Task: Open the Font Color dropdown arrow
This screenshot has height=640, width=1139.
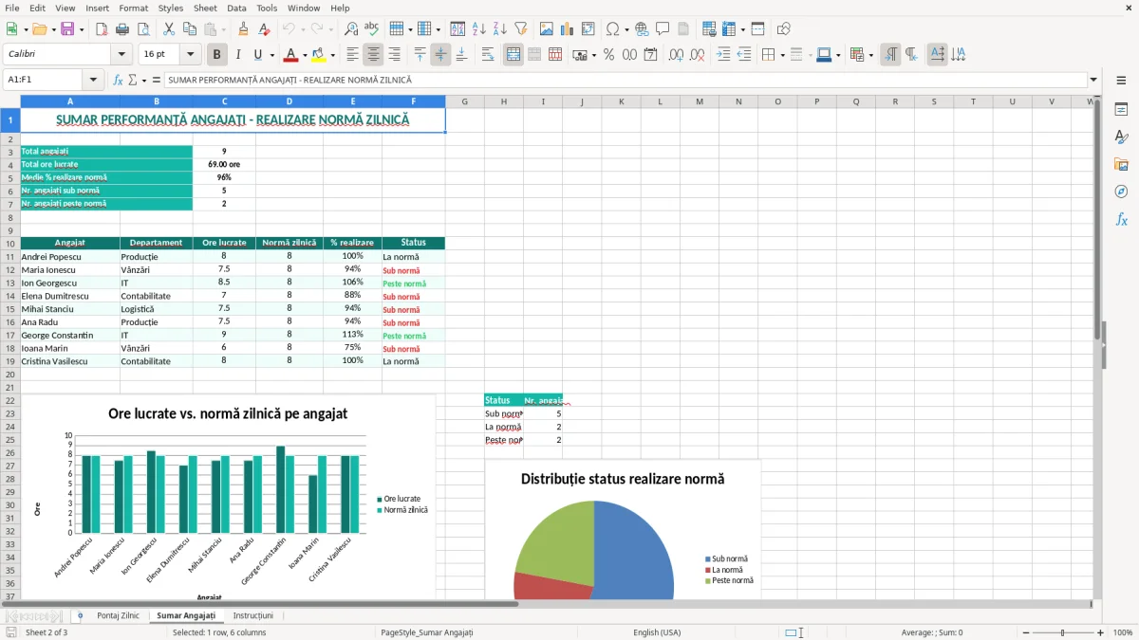Action: [304, 55]
